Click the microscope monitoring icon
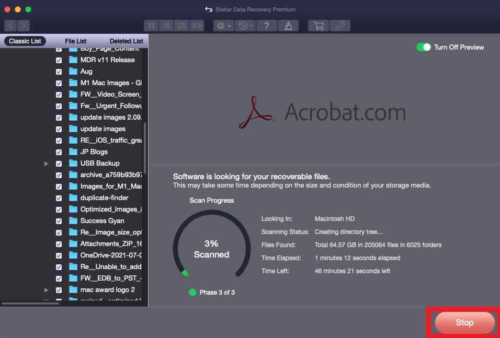The width and height of the screenshot is (500, 338). click(288, 26)
